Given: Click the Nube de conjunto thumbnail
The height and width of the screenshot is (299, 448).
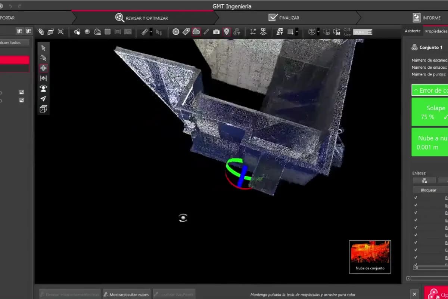Looking at the screenshot, I should click(370, 256).
